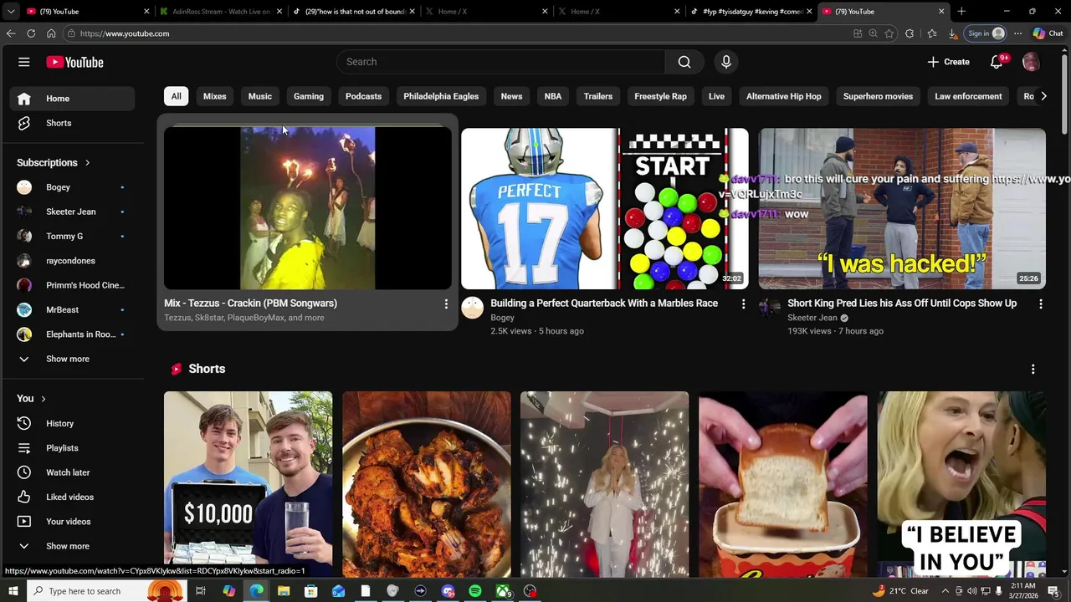Open browser settings and more ellipsis
This screenshot has height=602, width=1071.
click(1017, 33)
